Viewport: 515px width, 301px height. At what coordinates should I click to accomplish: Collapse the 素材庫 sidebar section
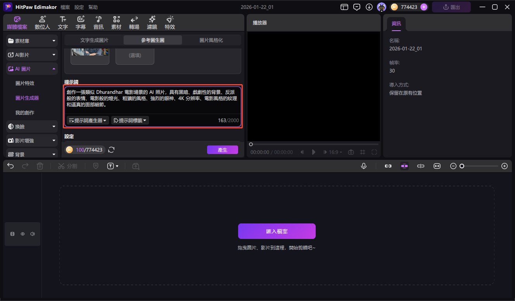54,41
